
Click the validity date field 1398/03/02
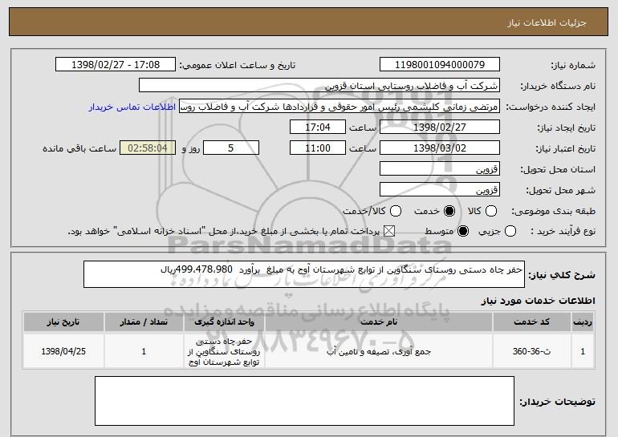440,148
